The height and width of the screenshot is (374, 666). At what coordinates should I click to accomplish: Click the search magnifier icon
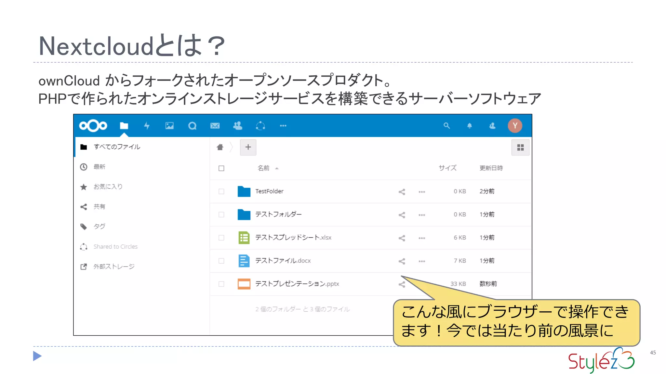point(447,126)
